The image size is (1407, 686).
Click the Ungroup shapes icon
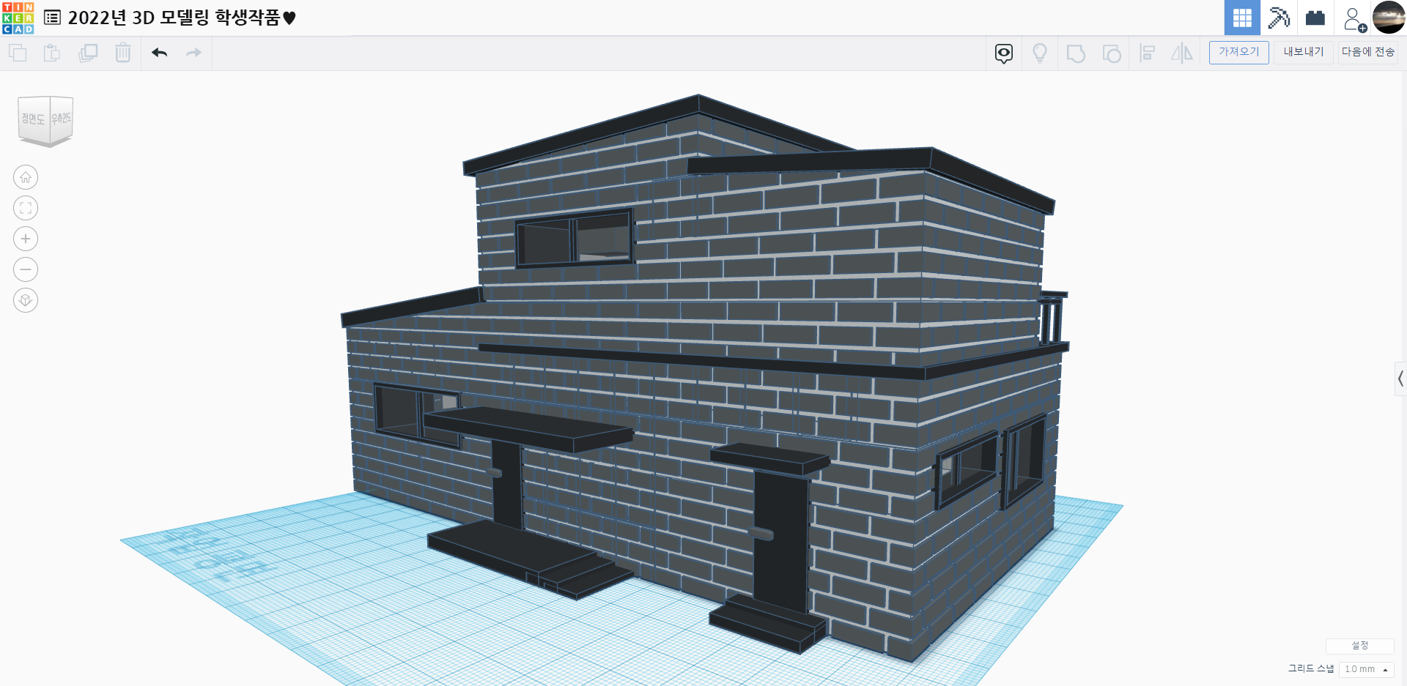click(1112, 53)
